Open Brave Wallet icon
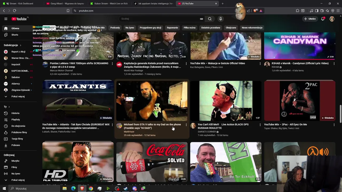 click(x=322, y=11)
